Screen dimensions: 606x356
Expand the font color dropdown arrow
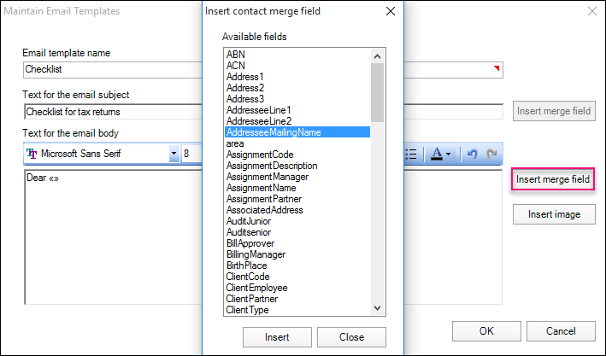click(x=449, y=155)
